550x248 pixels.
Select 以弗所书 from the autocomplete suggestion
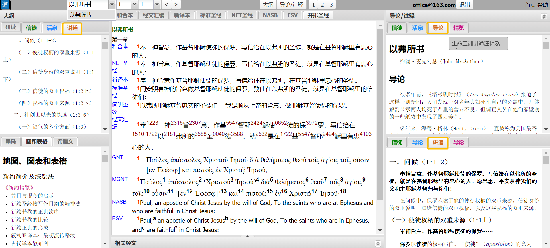coord(80,15)
